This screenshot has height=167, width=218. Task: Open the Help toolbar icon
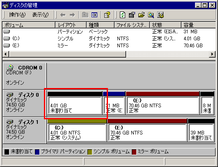click(107, 15)
